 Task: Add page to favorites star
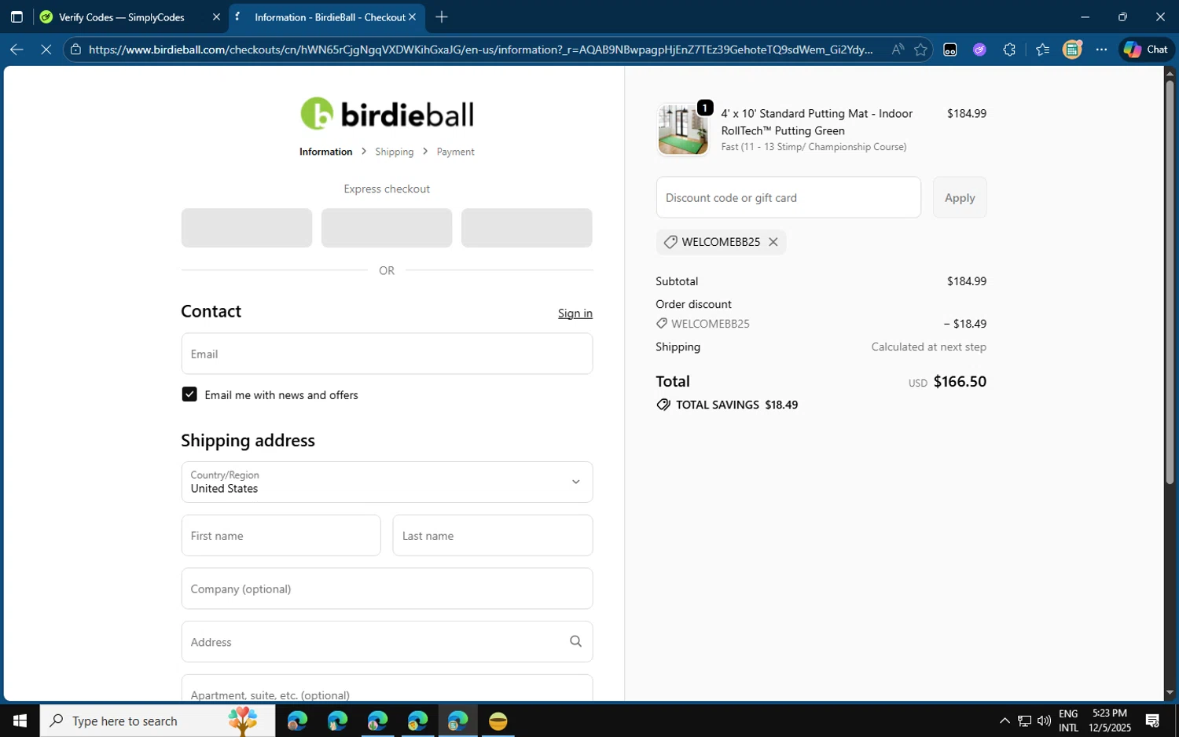pos(920,49)
